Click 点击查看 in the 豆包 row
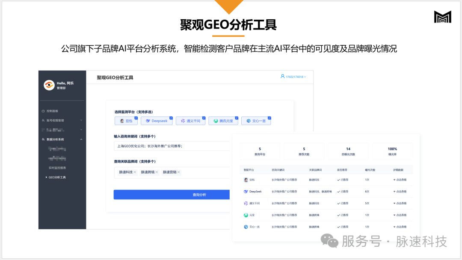 (400, 180)
